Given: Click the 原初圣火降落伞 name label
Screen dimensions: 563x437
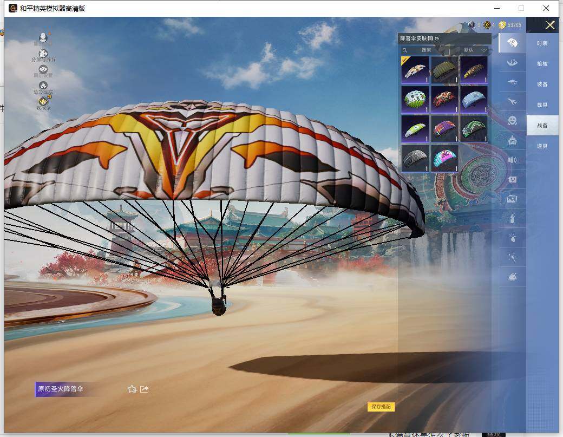Looking at the screenshot, I should click(61, 389).
